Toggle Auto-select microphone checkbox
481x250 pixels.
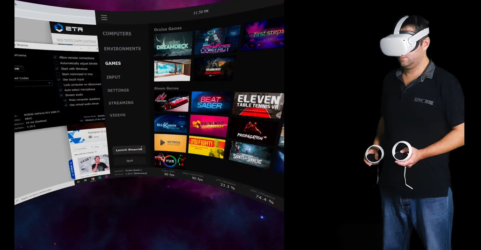(61, 90)
